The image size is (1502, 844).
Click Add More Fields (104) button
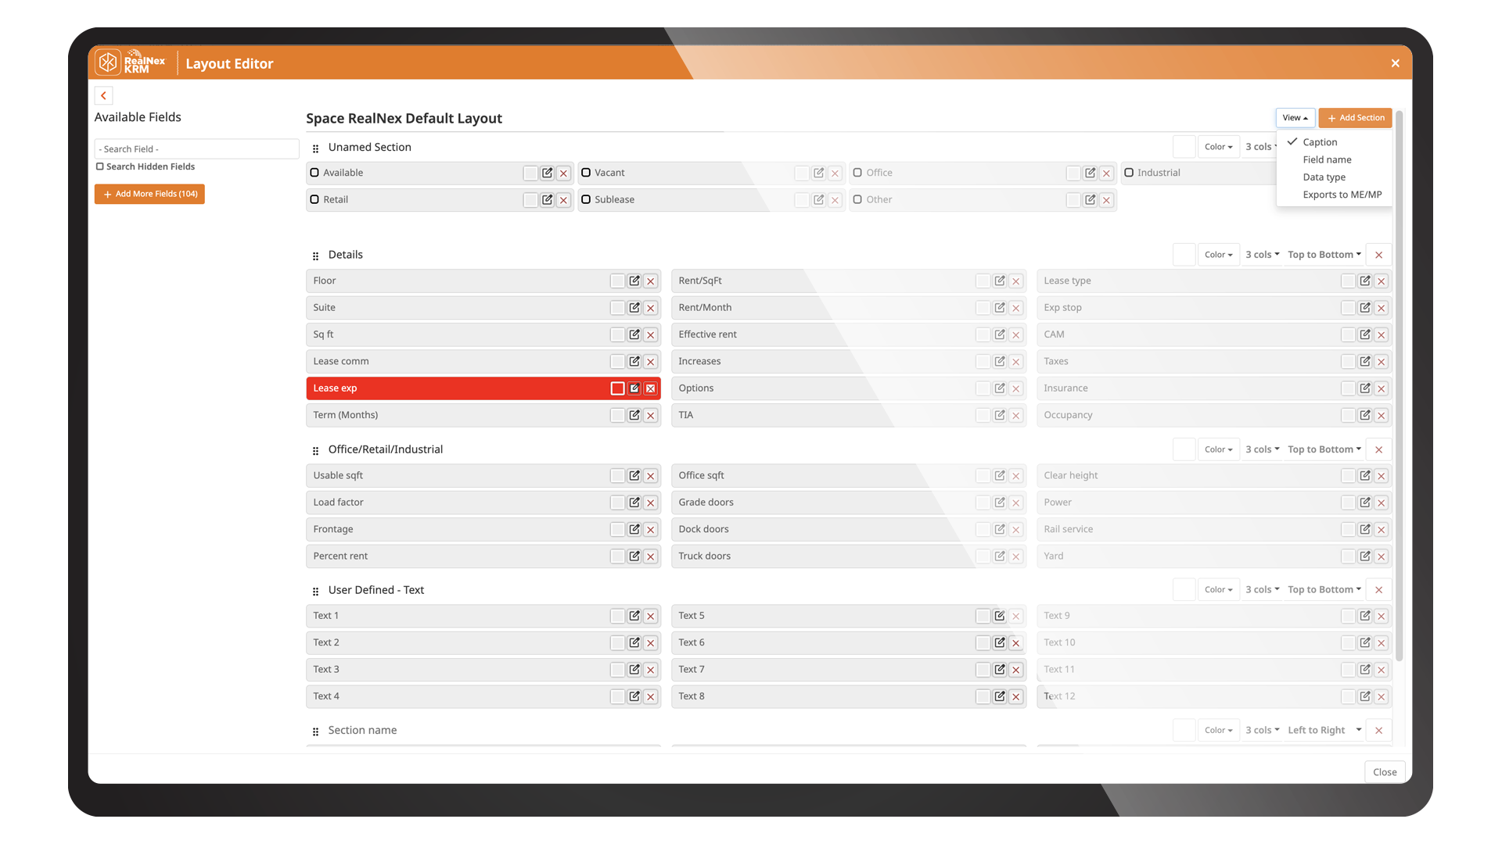(x=149, y=194)
